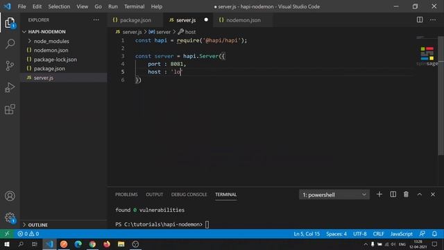Switch to the PROBLEMS panel tab
The width and height of the screenshot is (444, 250).
pos(126,194)
